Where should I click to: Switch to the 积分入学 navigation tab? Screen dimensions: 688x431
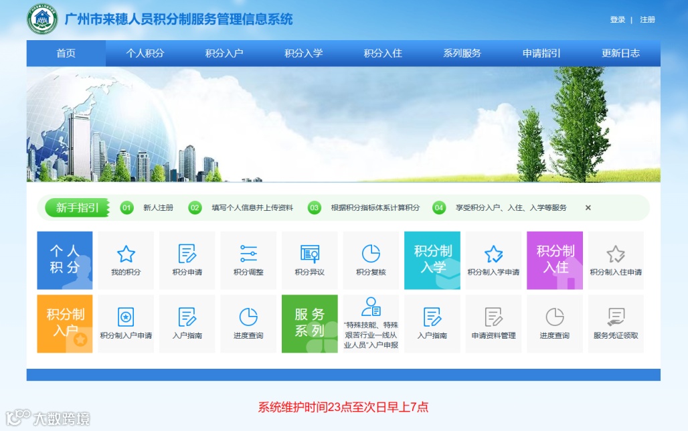[x=304, y=53]
